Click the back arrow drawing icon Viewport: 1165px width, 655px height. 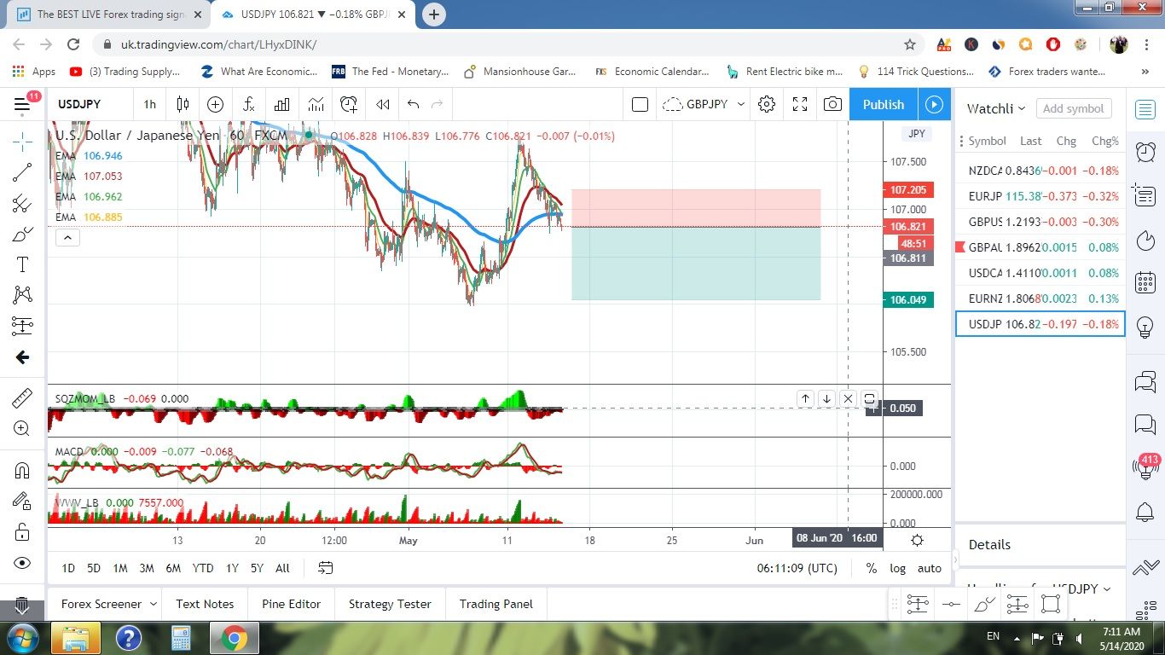click(22, 357)
